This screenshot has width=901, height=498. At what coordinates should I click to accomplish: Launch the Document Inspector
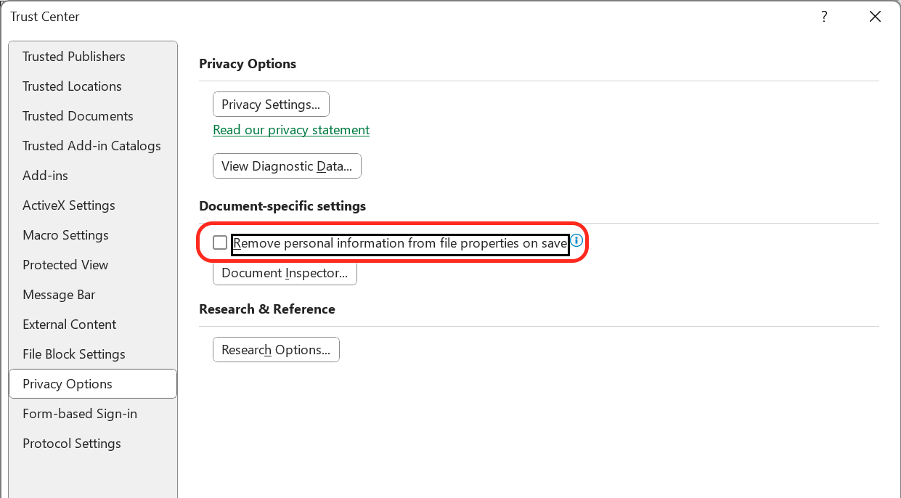[x=285, y=273]
